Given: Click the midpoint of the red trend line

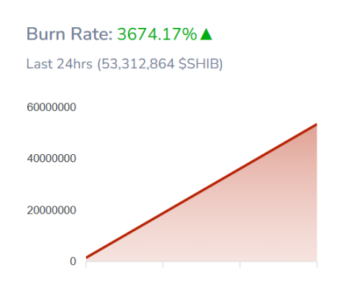Looking at the screenshot, I should [x=201, y=191].
